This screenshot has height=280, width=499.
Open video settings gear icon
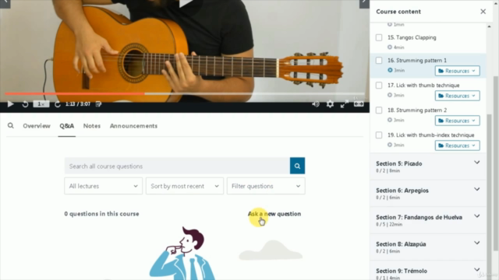(x=330, y=104)
